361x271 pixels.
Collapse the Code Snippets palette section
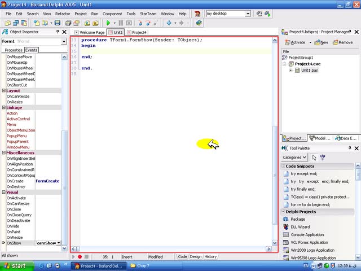click(283, 166)
